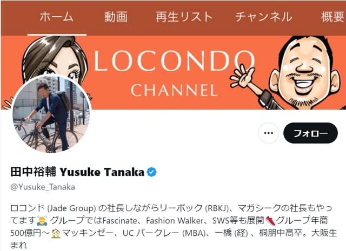Go to the チャンネル tab
Screen dimensions: 346x251
coord(264,17)
